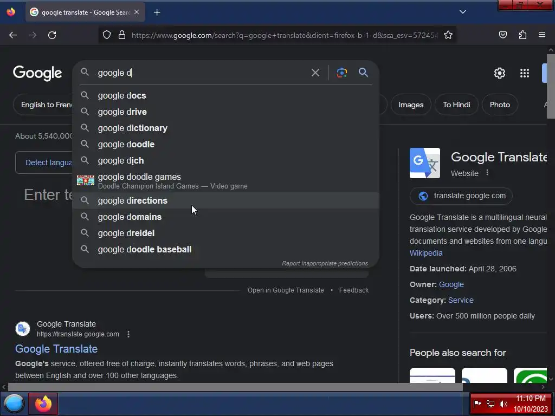
Task: Click the Firefox address bar URL
Action: [285, 35]
